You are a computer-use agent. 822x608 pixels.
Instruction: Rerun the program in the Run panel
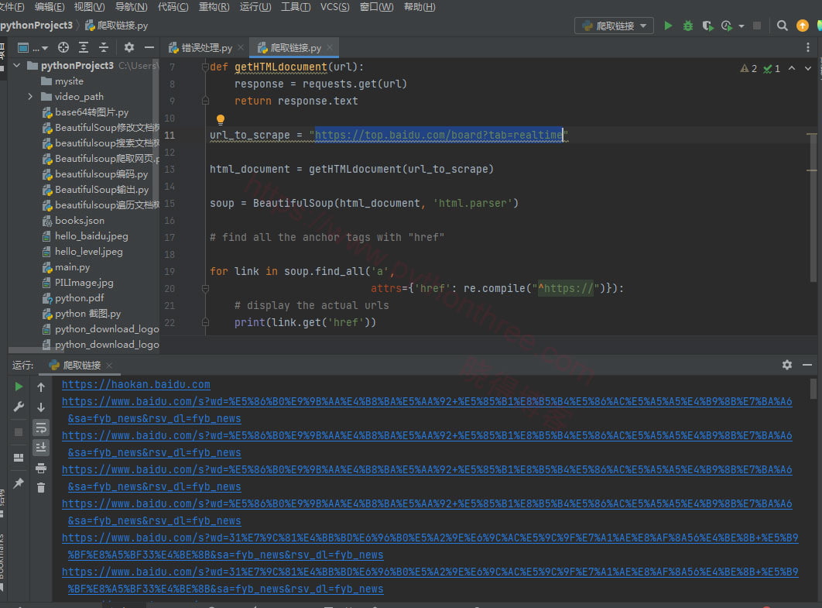tap(19, 386)
